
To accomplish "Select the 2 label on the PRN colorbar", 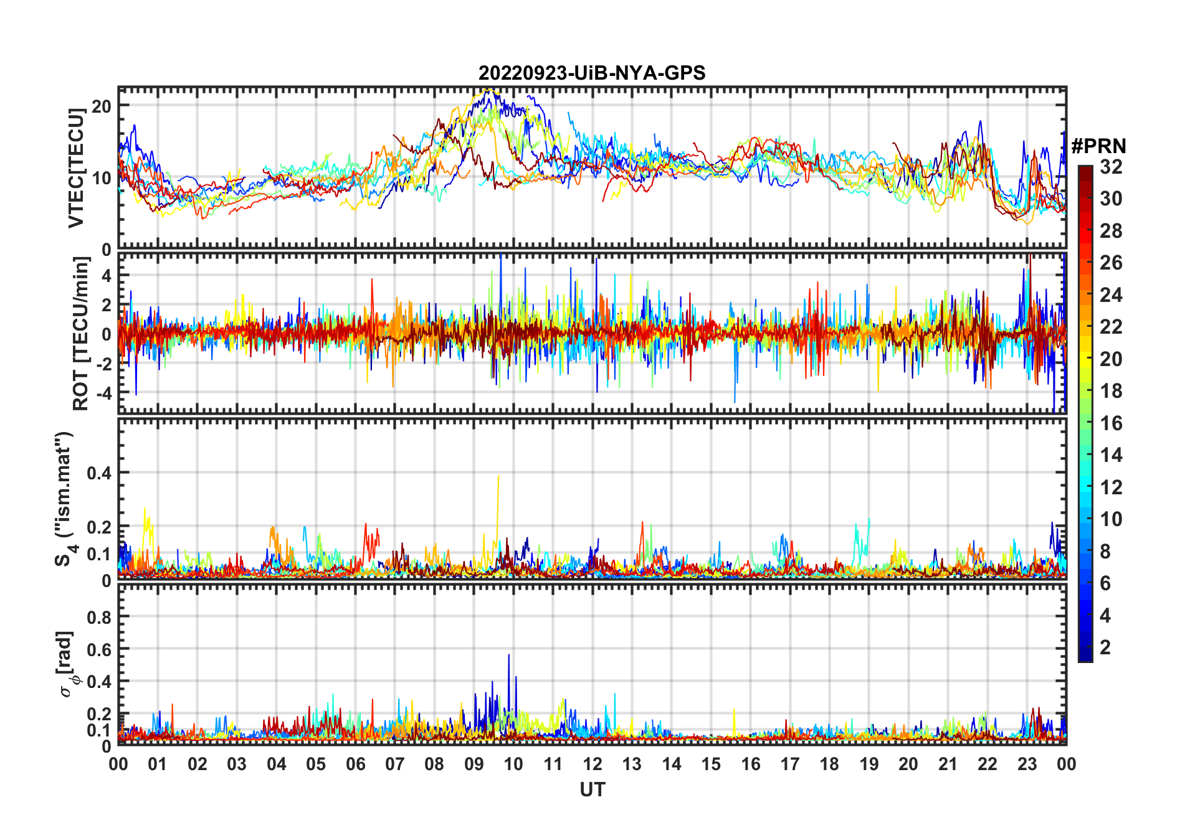I will 1105,647.
